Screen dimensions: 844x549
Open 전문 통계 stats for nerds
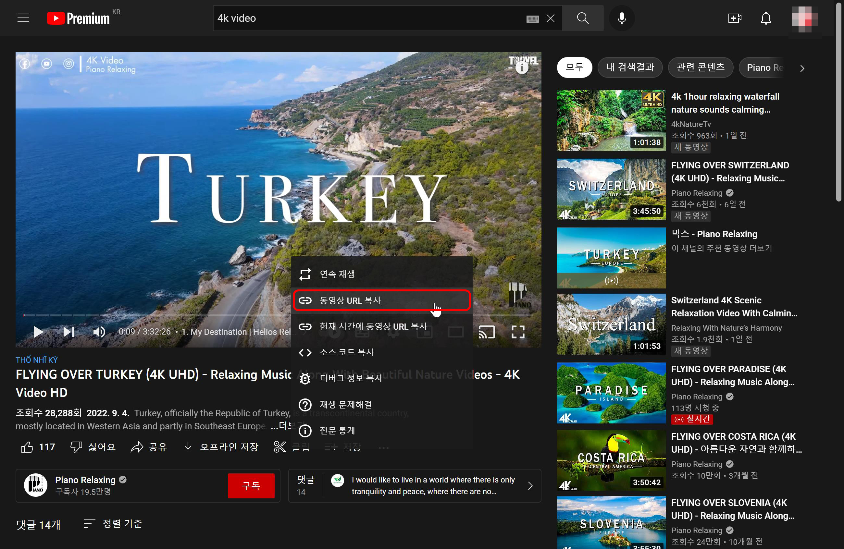381,430
